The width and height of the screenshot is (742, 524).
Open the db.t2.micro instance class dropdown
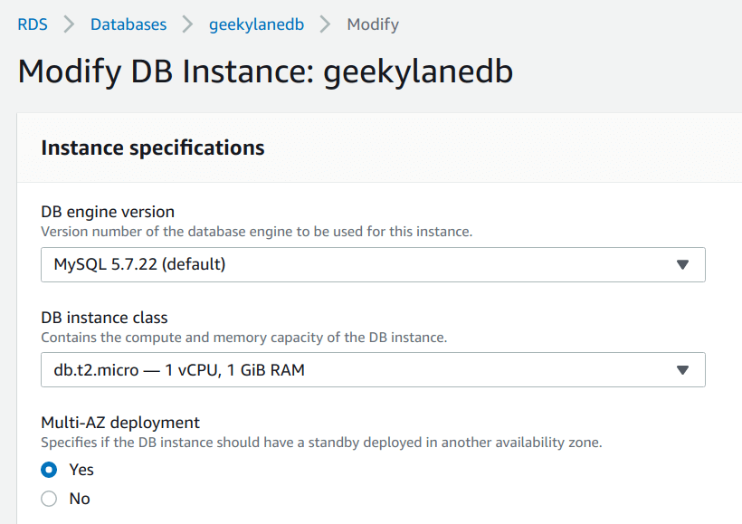373,369
